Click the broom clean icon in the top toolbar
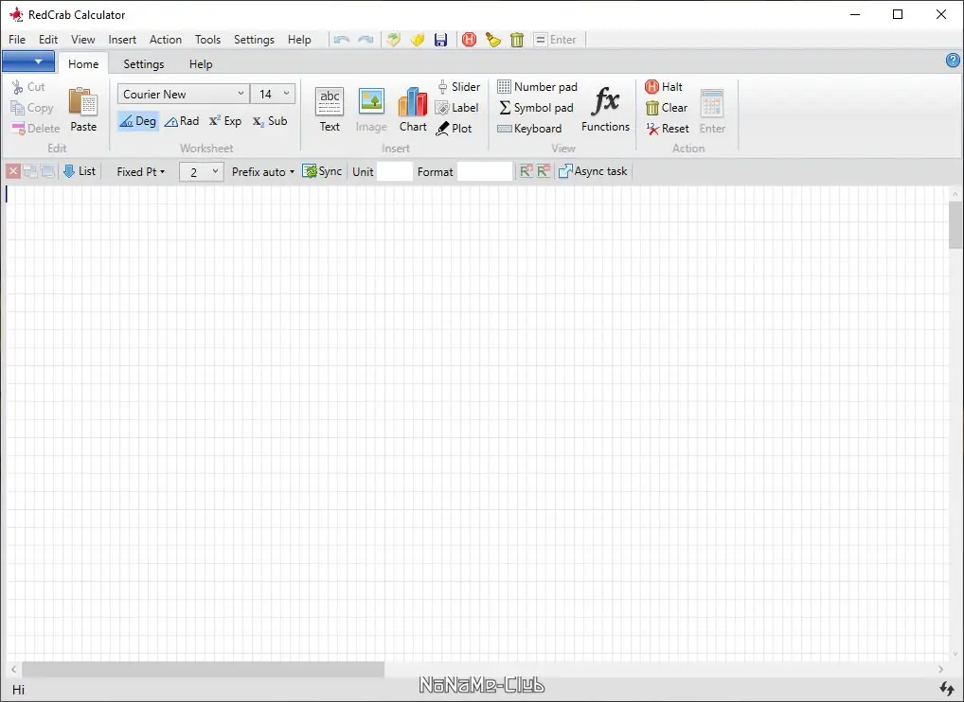 tap(493, 40)
